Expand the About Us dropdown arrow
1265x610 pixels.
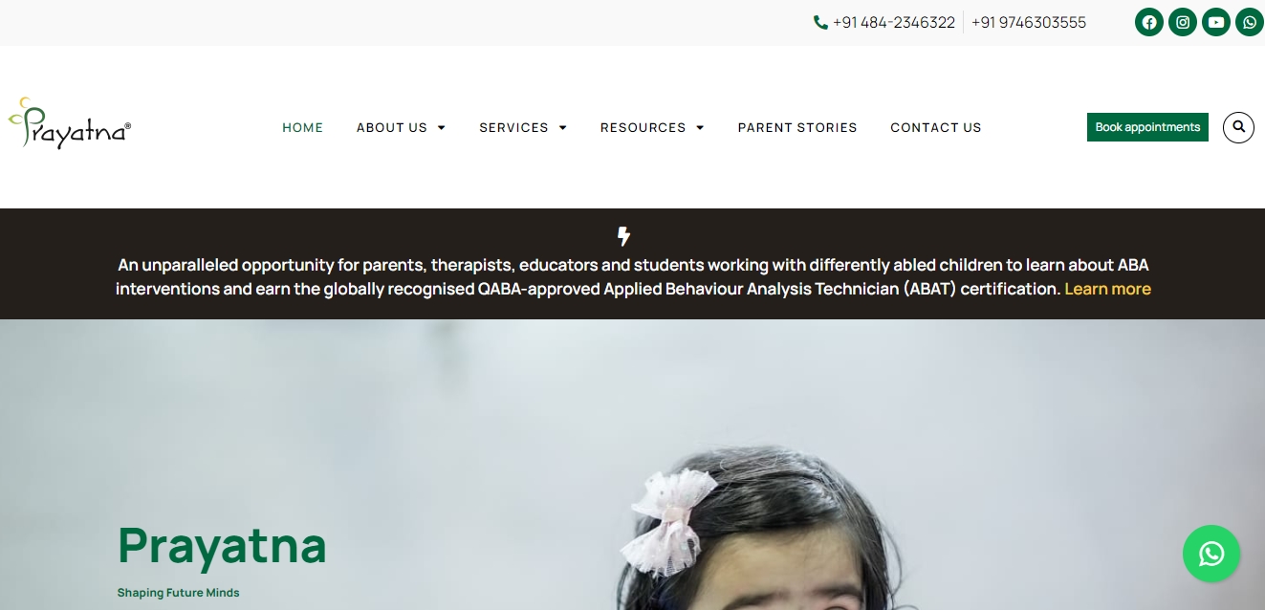tap(442, 128)
